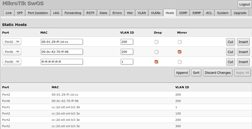Enable Drop for host 00:01:29:ff:1d:cc
This screenshot has width=252, height=129.
coord(156,42)
